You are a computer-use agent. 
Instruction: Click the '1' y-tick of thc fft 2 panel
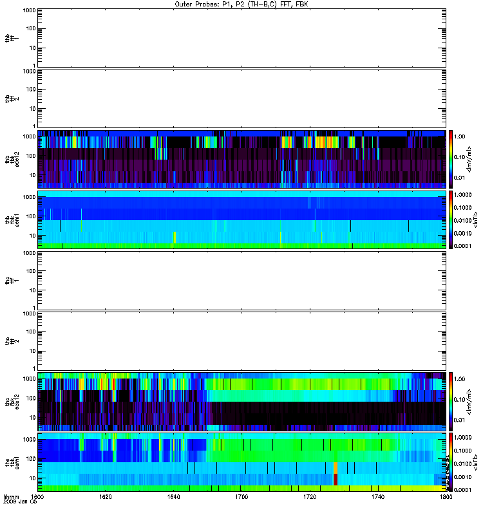(34, 368)
